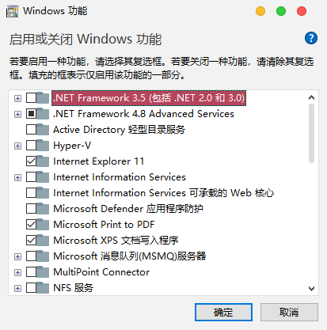Click the 确定 button
Image resolution: width=327 pixels, height=330 pixels.
[x=223, y=313]
